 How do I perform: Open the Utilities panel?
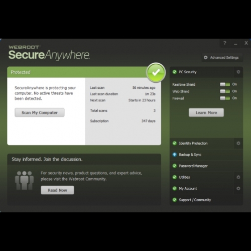coord(202,177)
